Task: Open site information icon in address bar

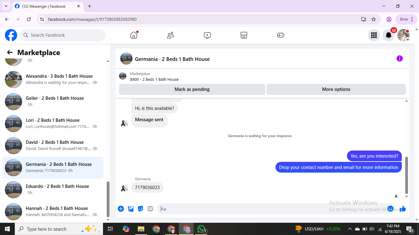Action: pyautogui.click(x=42, y=19)
